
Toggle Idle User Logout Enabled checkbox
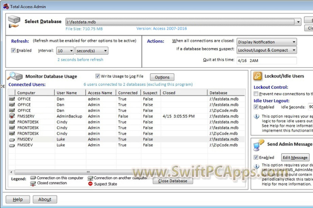(256, 107)
